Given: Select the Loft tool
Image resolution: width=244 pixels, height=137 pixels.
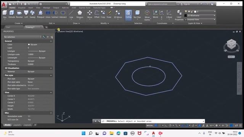Looking at the screenshot, I should pos(26,14).
